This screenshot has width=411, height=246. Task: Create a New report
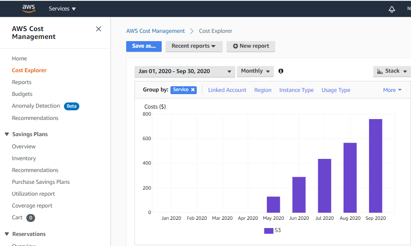pyautogui.click(x=251, y=46)
